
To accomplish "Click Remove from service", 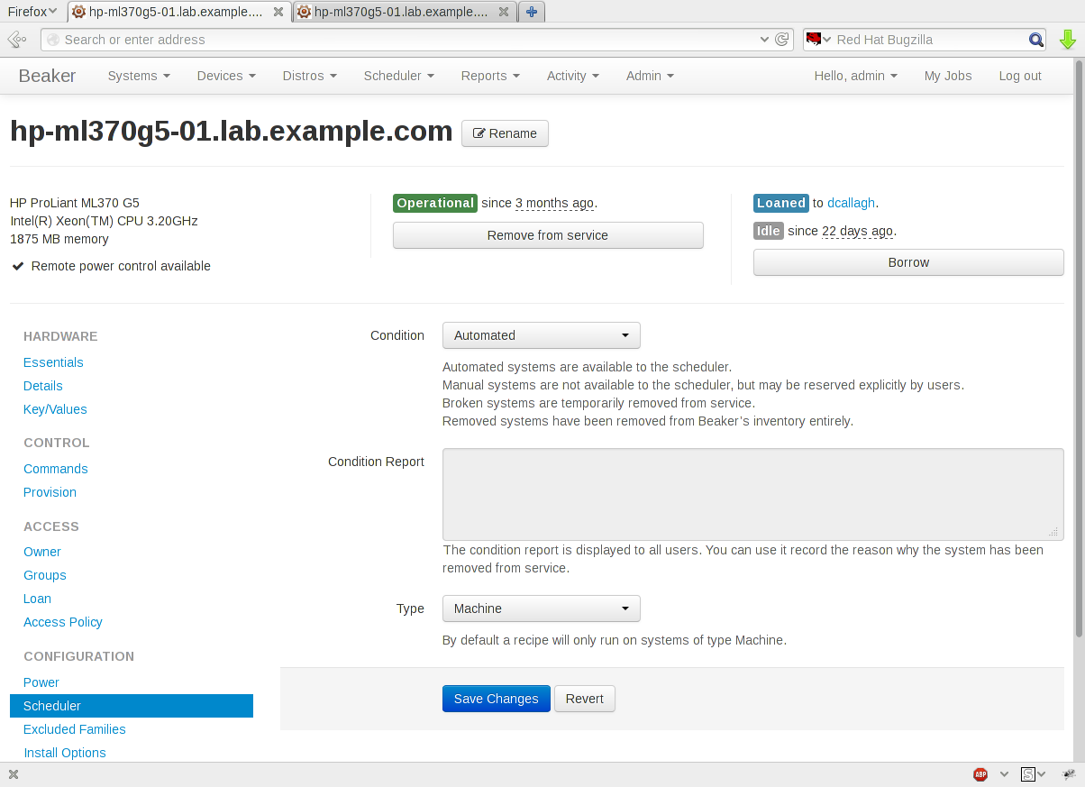I will coord(548,235).
